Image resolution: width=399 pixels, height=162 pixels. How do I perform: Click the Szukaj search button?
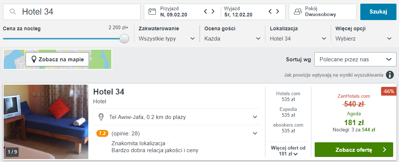[x=378, y=12]
